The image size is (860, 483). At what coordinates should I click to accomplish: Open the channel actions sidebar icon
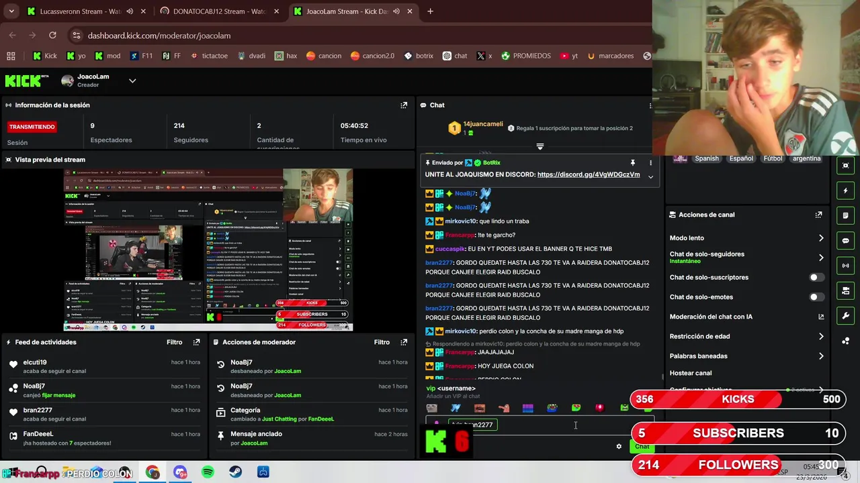tap(845, 290)
